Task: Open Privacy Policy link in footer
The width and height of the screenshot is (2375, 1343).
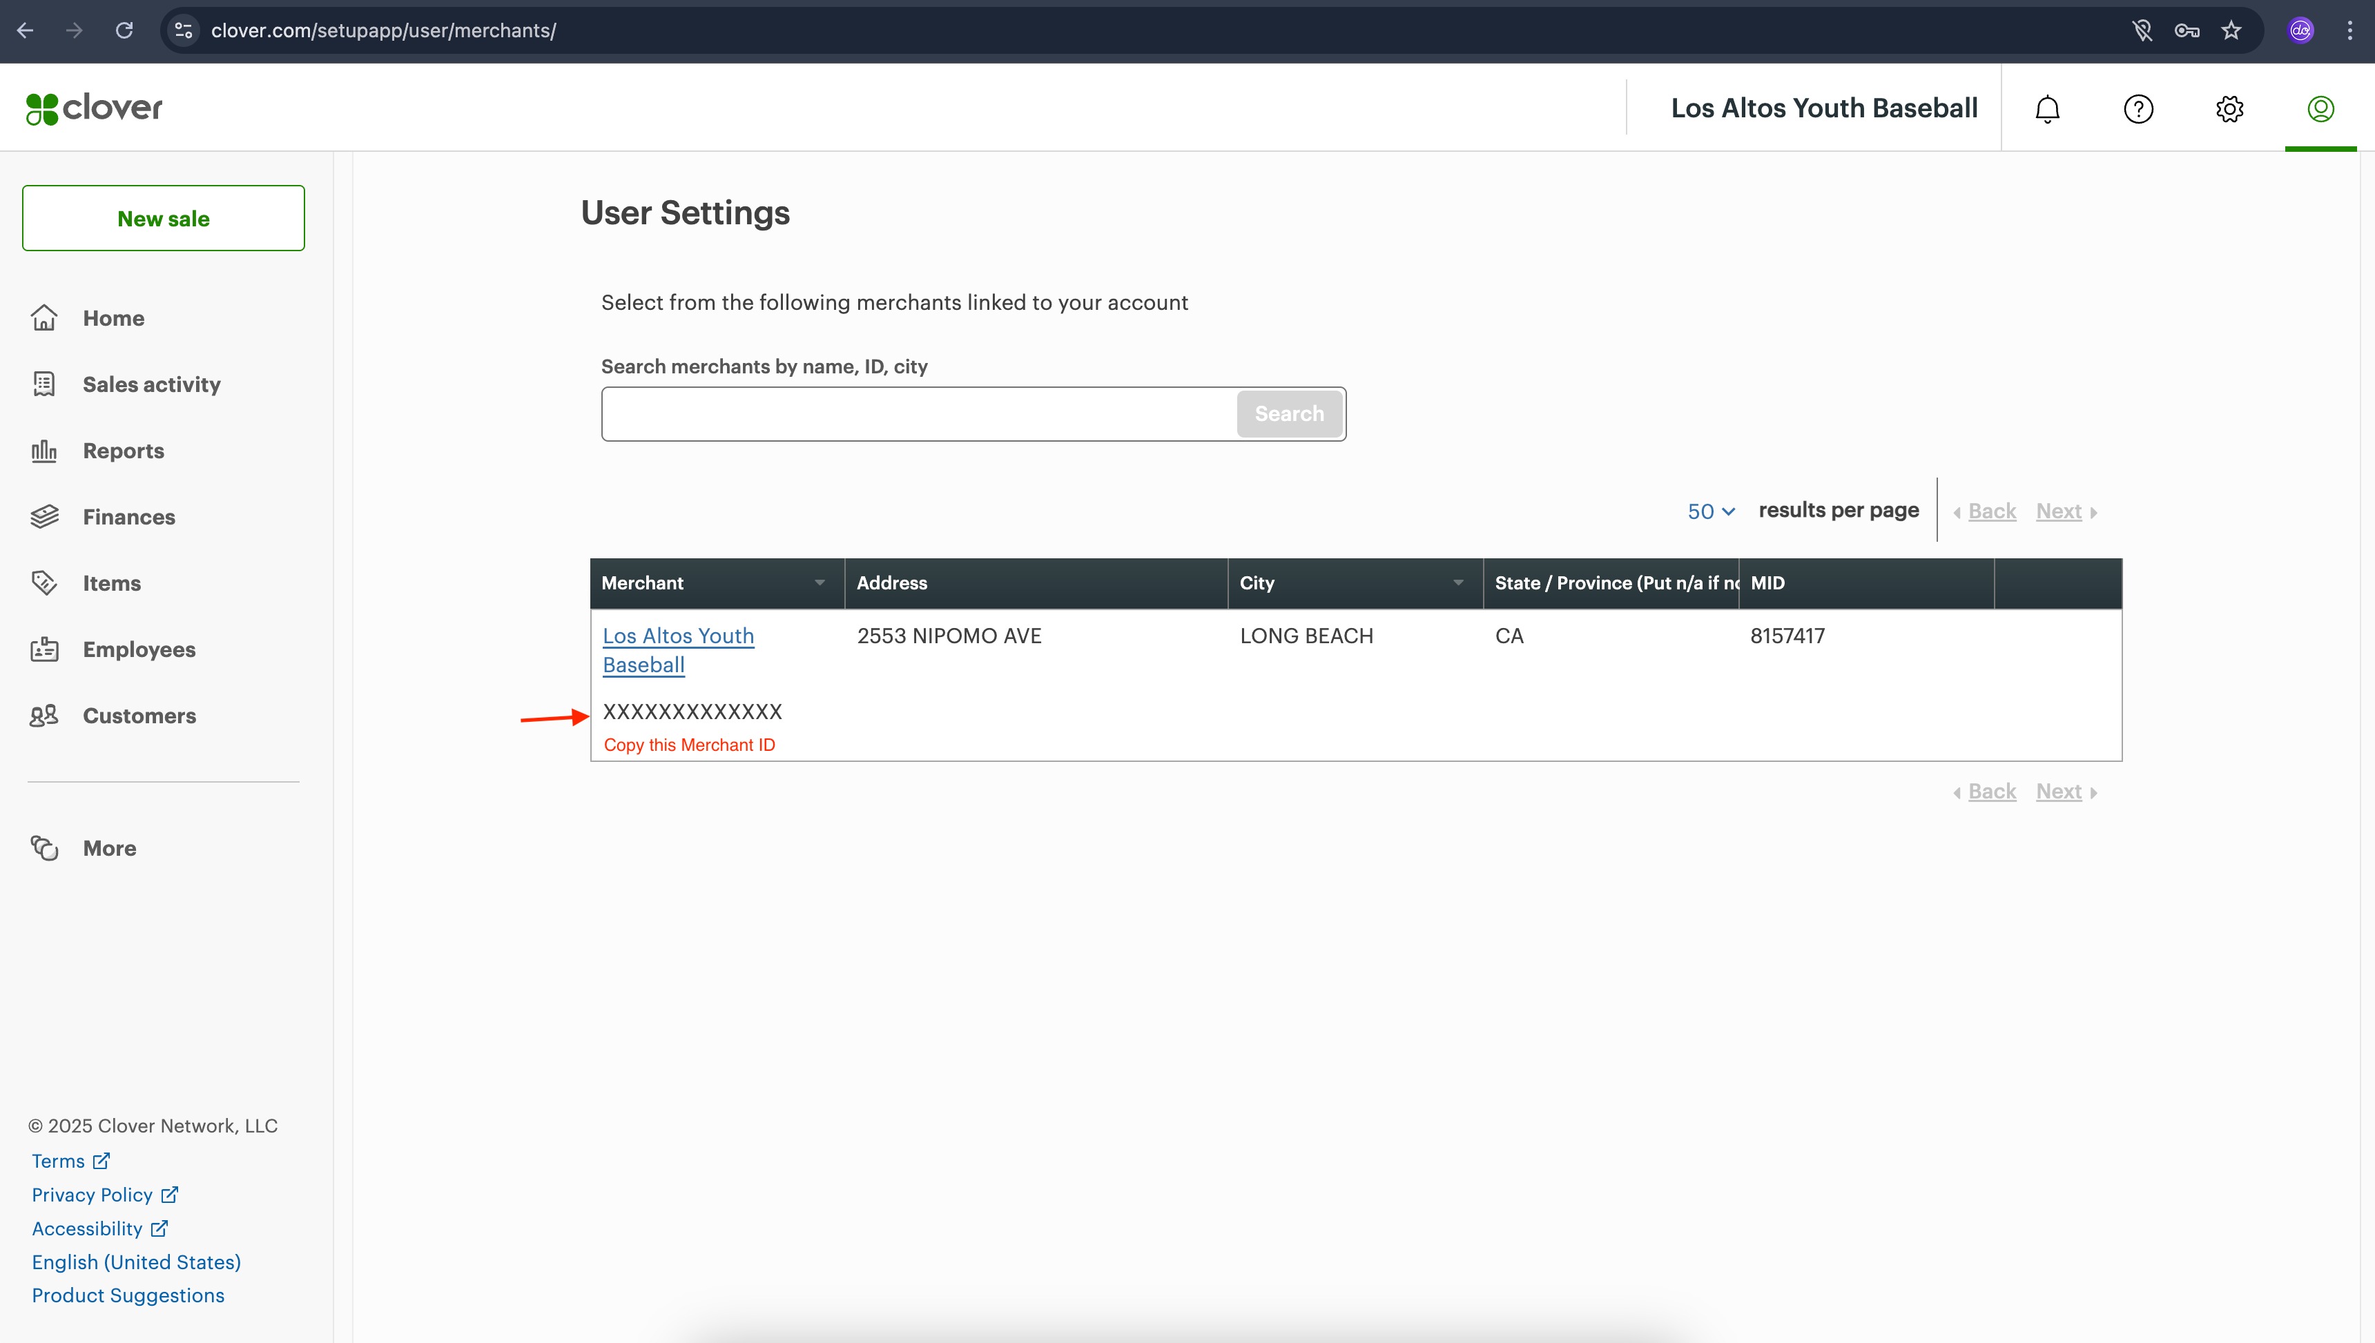Action: [93, 1195]
